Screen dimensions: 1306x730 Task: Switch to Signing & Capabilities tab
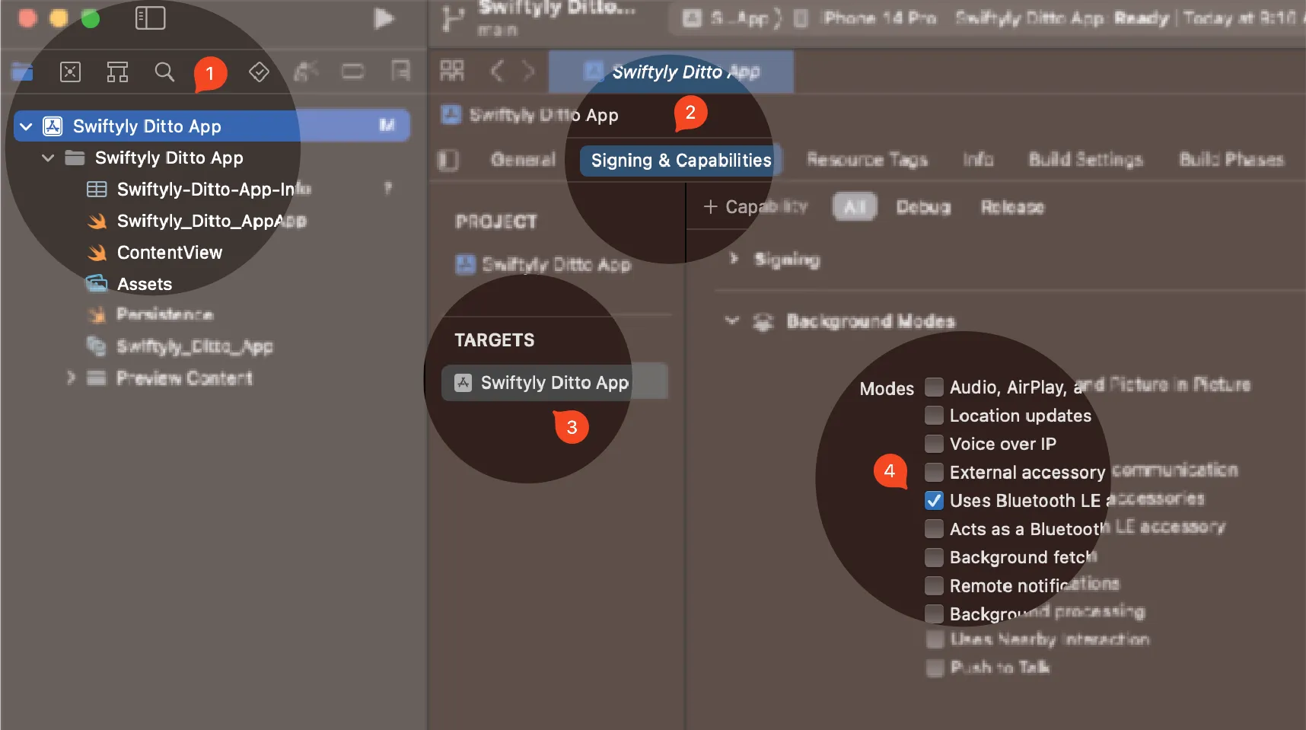click(x=681, y=161)
